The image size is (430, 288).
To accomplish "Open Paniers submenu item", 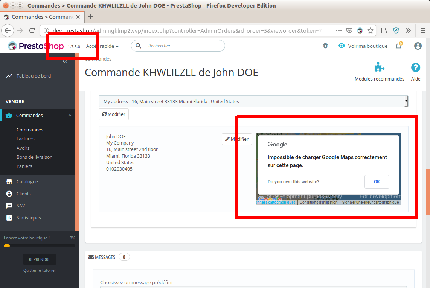I will 24,166.
